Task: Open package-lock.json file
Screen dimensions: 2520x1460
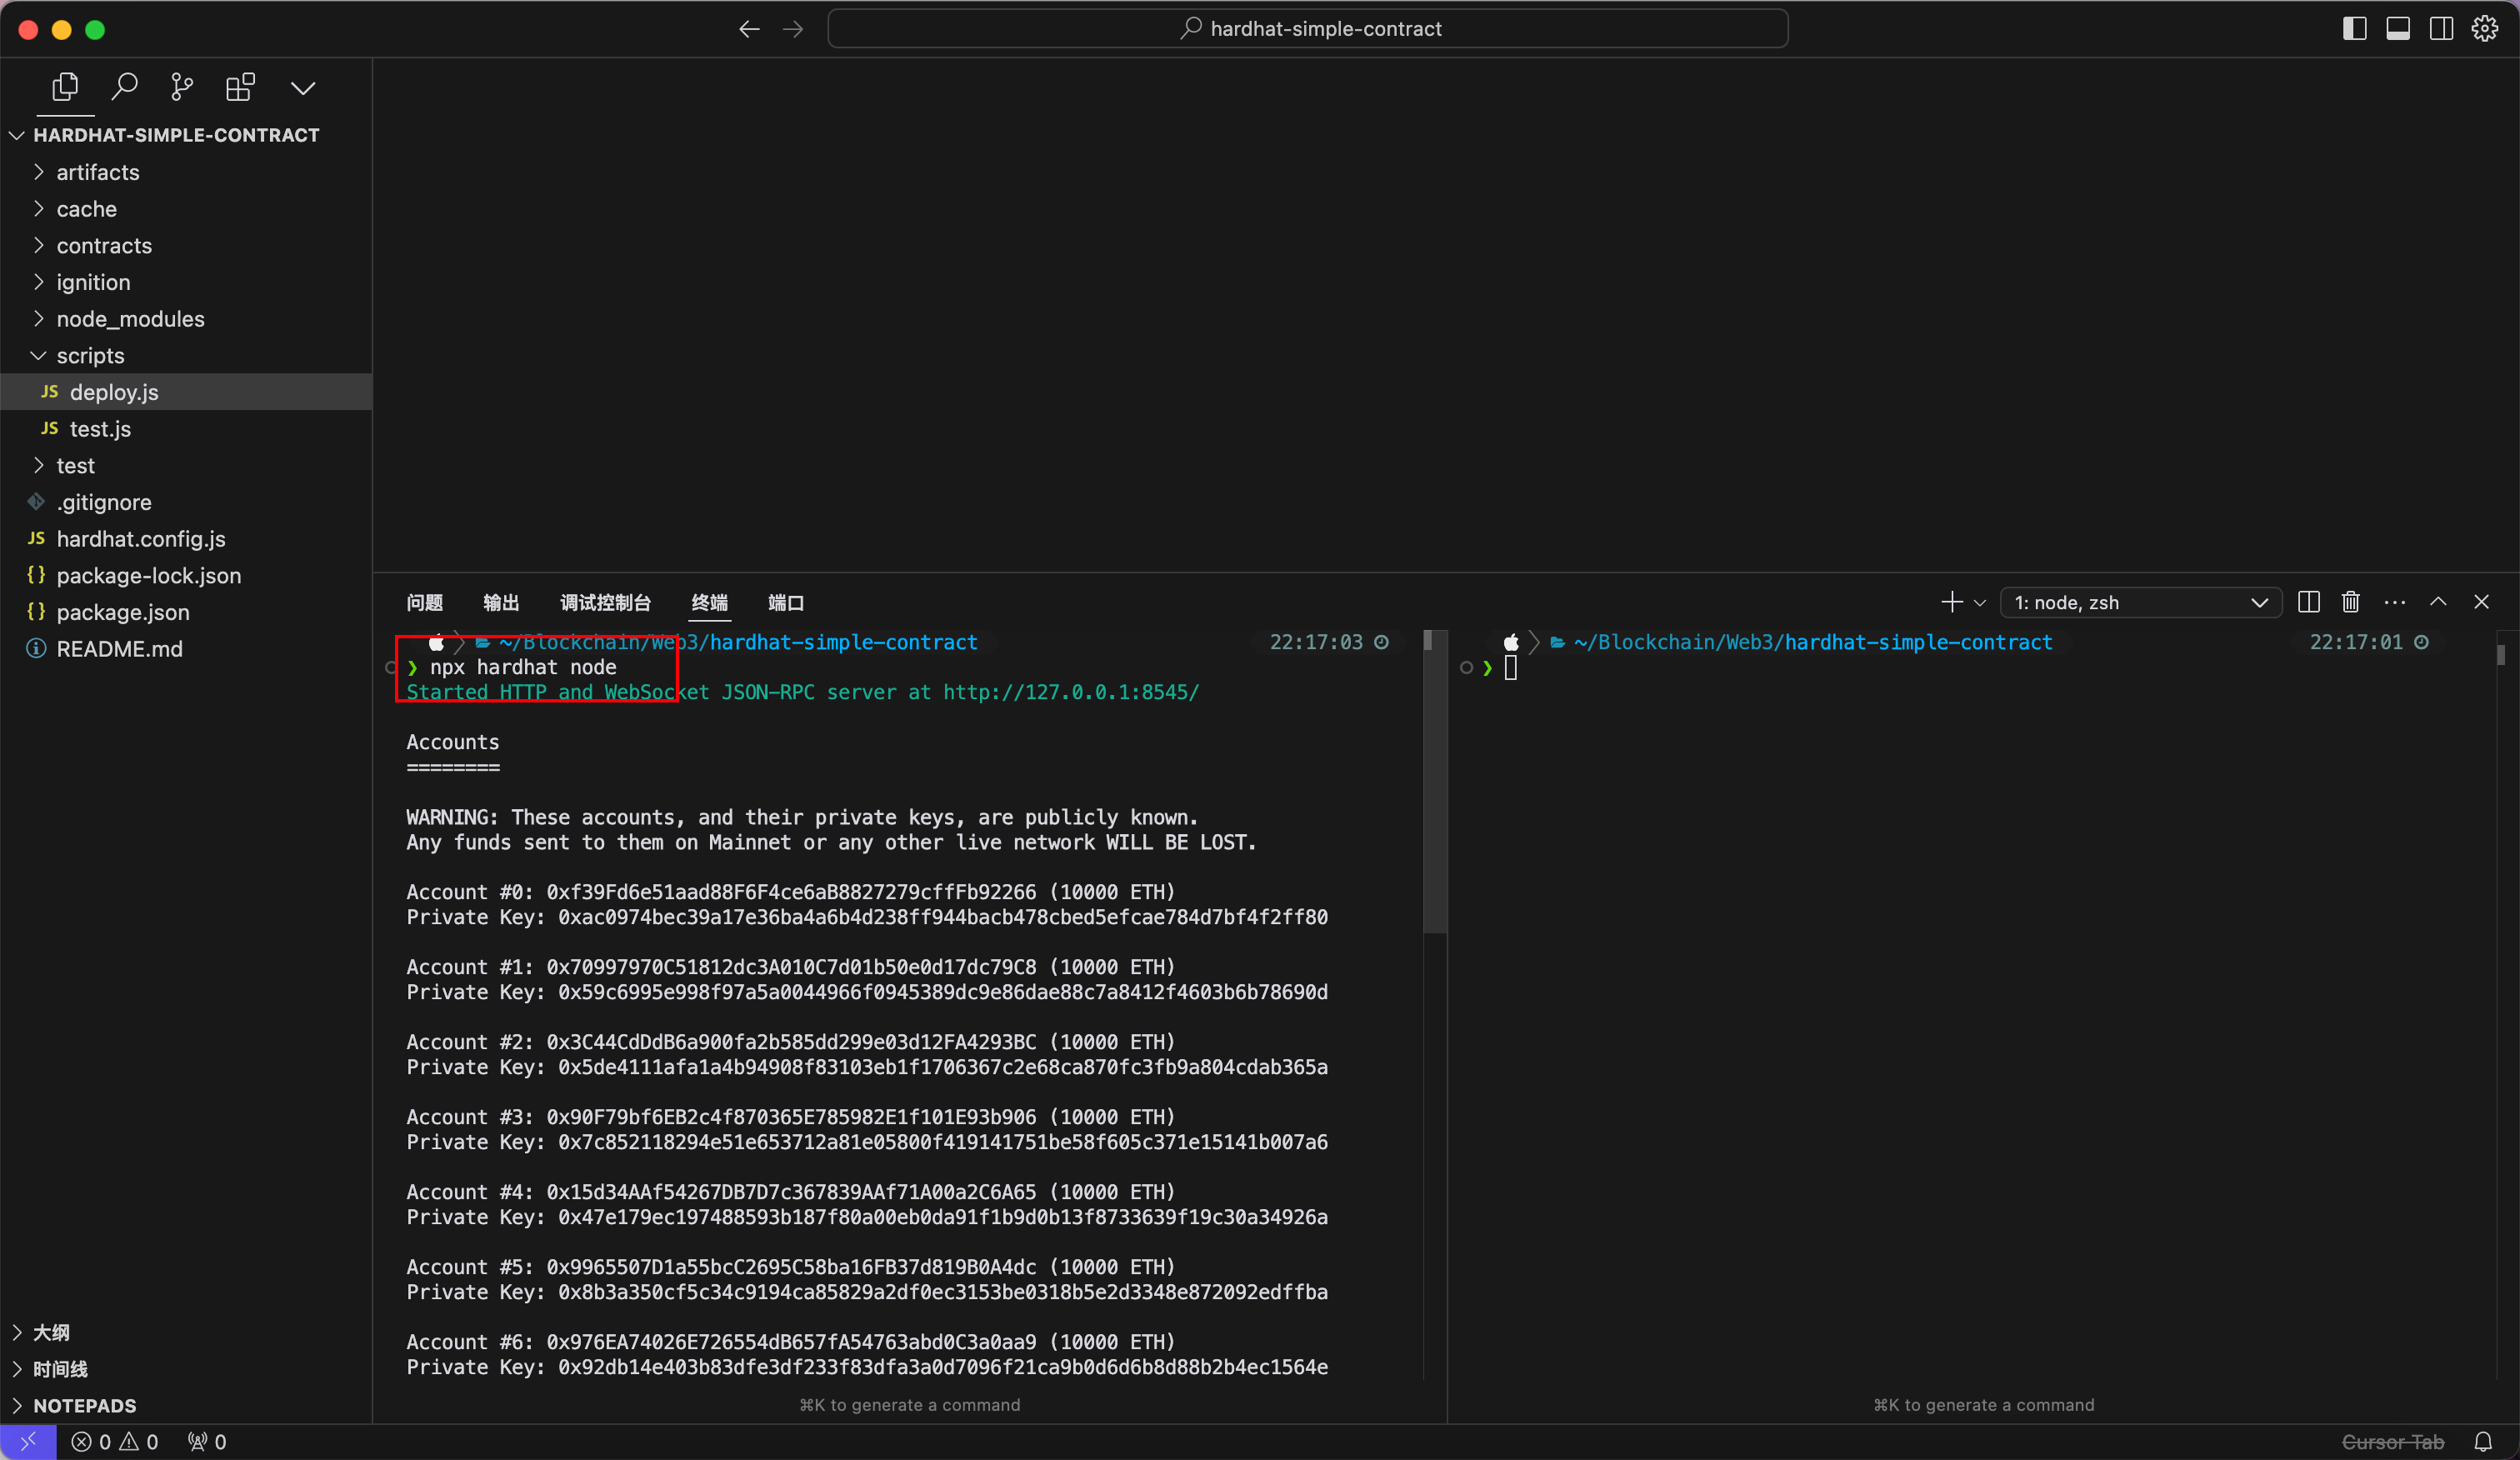Action: [186, 575]
